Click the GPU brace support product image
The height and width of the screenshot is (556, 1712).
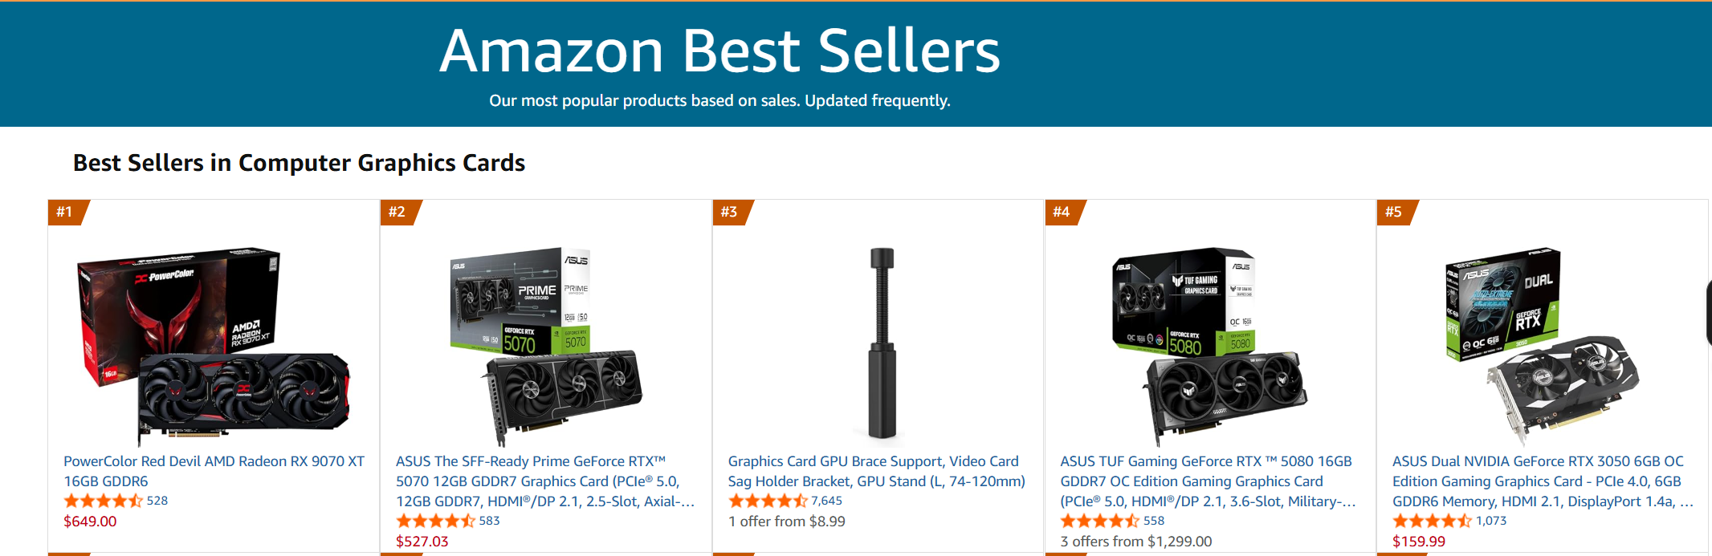coord(882,343)
